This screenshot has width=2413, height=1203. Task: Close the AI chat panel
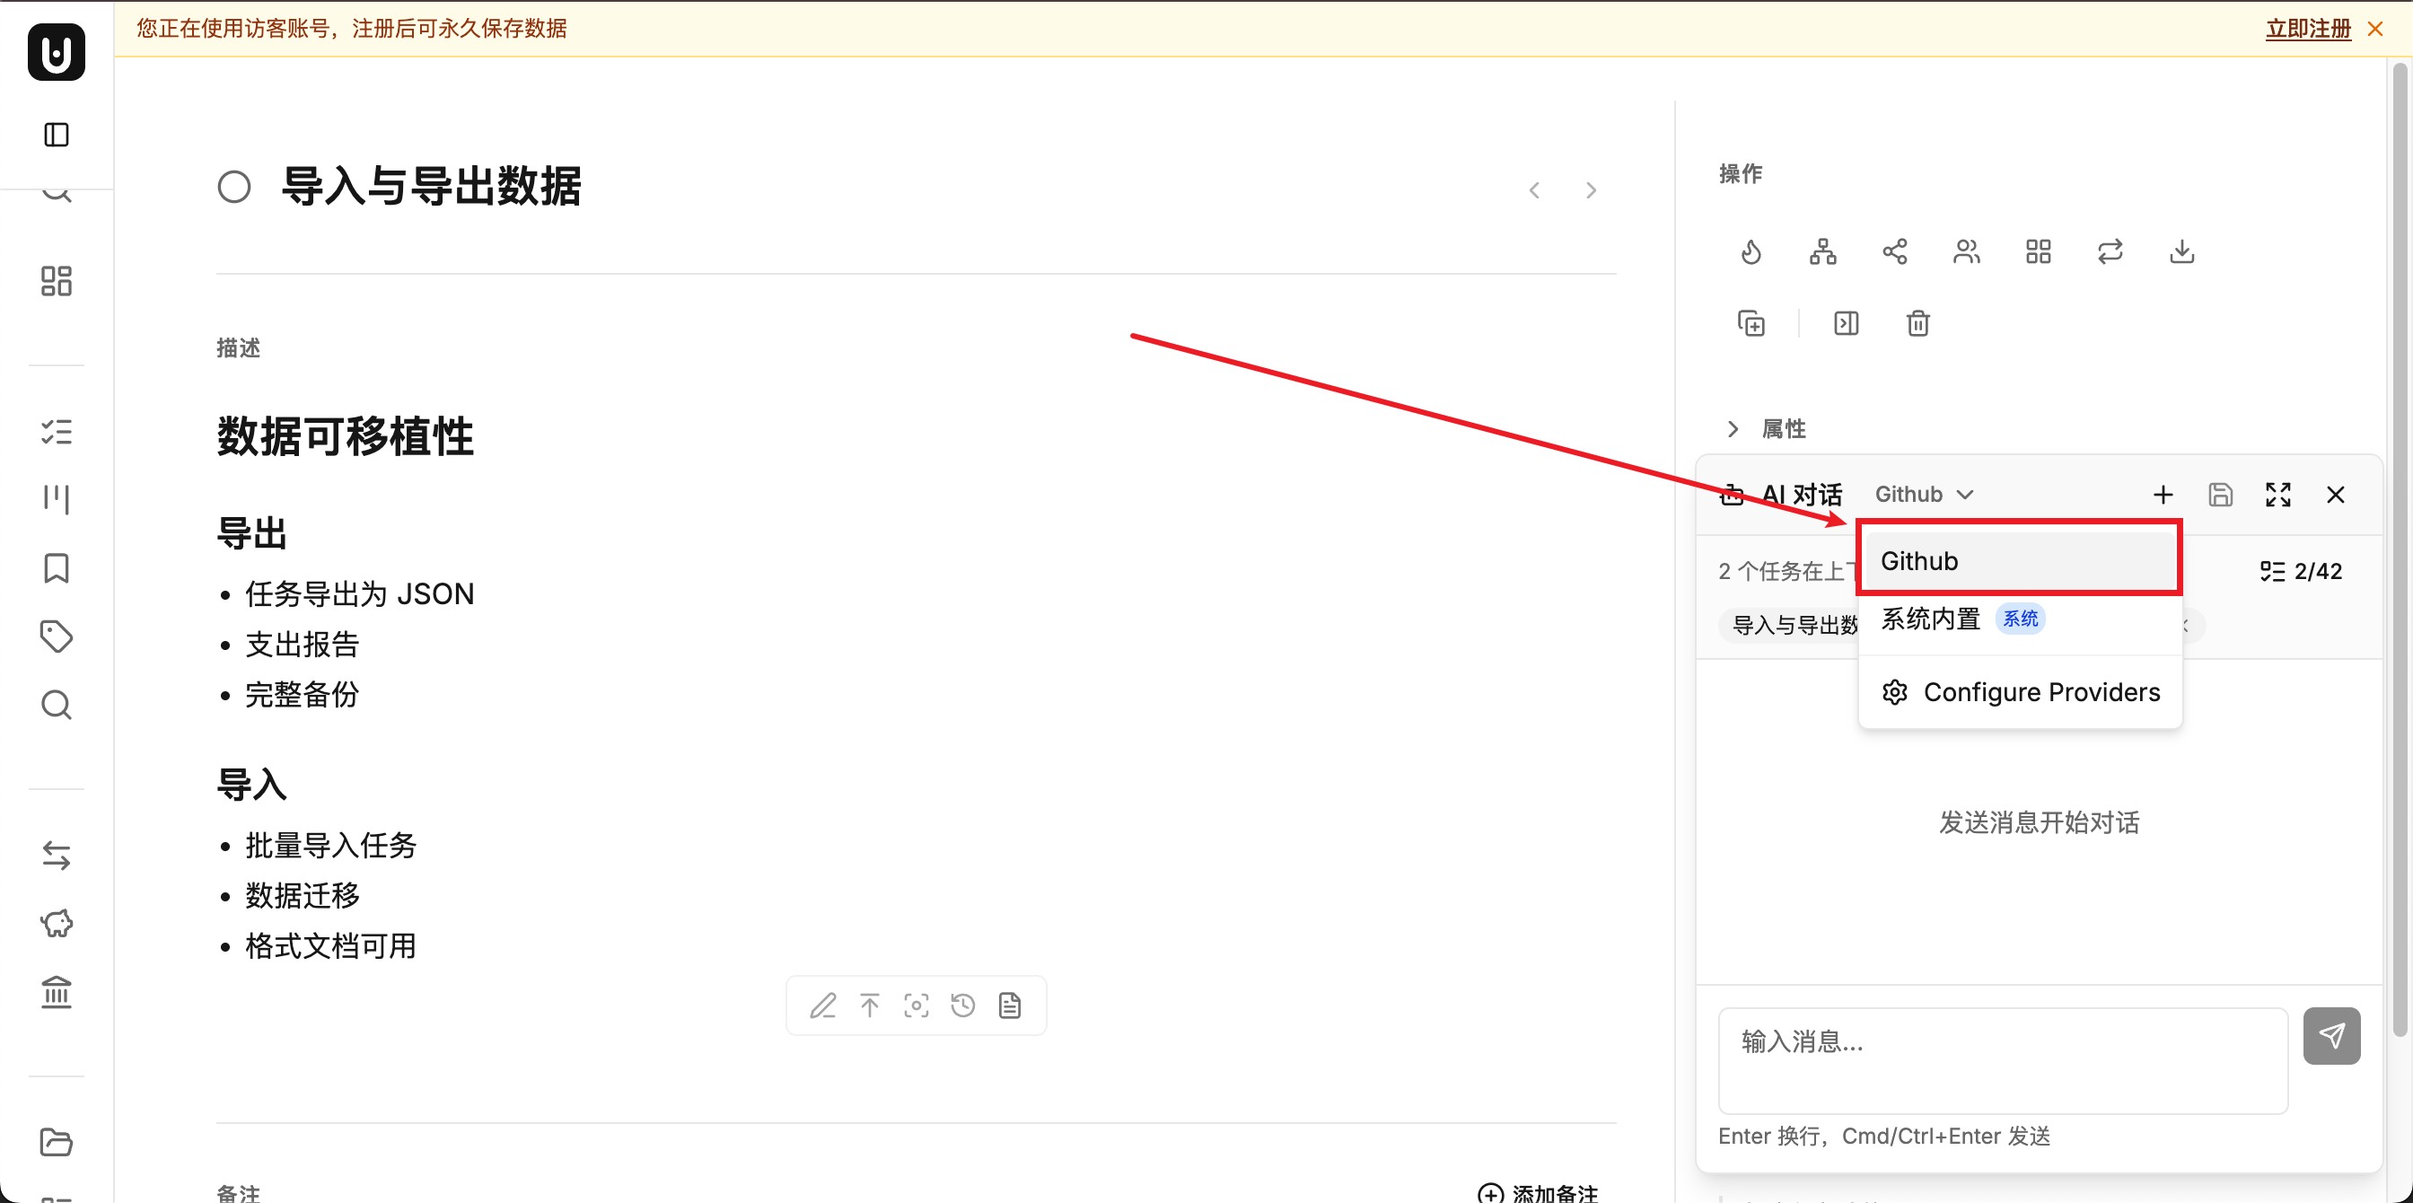(x=2336, y=495)
